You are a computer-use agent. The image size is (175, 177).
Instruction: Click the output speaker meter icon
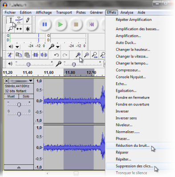tap(11, 47)
